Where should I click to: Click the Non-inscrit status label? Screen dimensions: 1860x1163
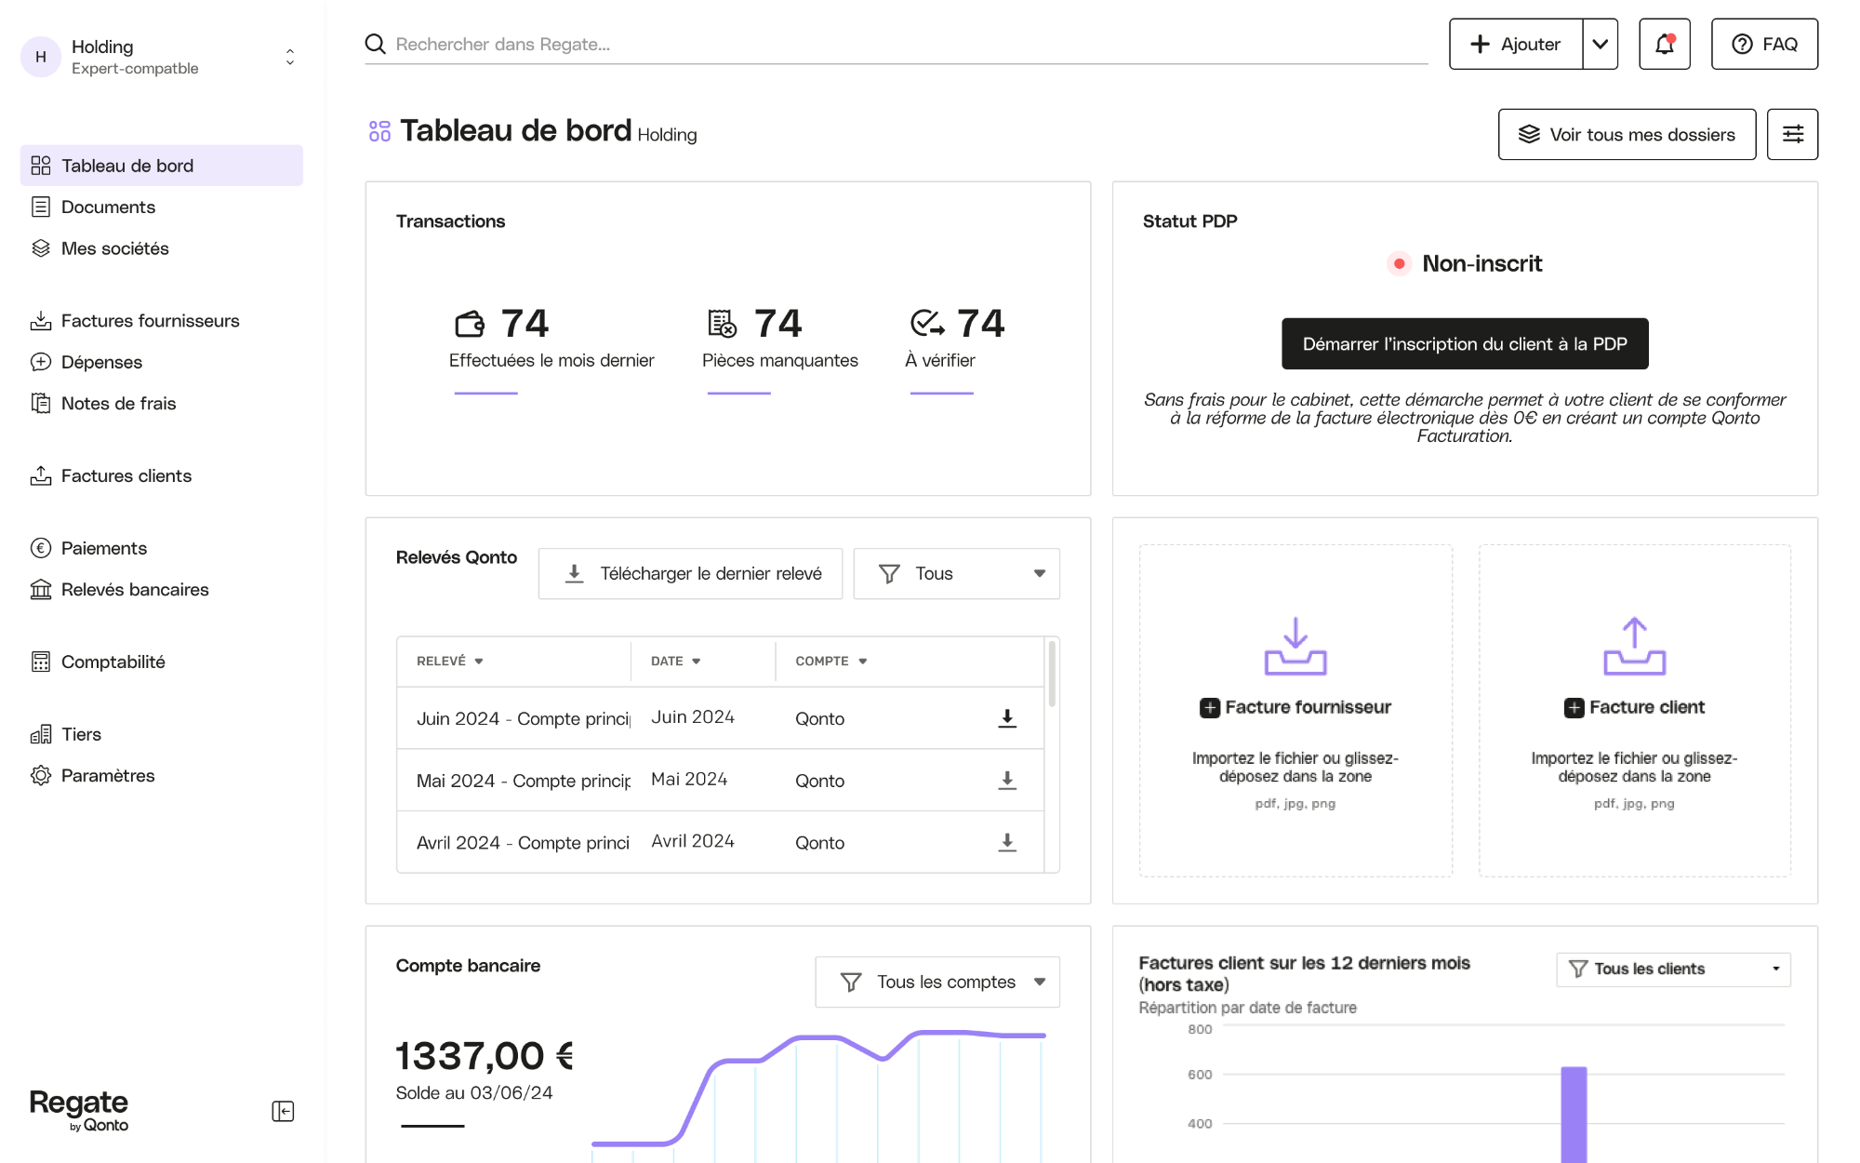pyautogui.click(x=1482, y=264)
